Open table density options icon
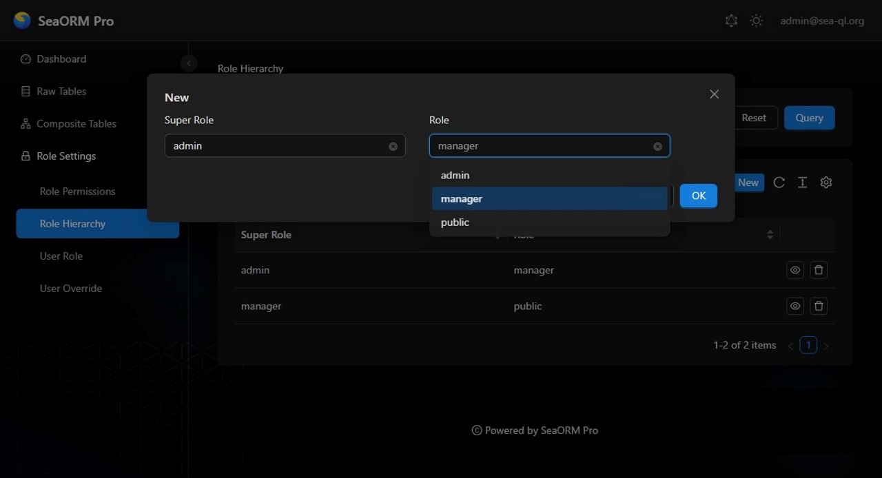Viewport: 882px width, 478px height. tap(802, 183)
